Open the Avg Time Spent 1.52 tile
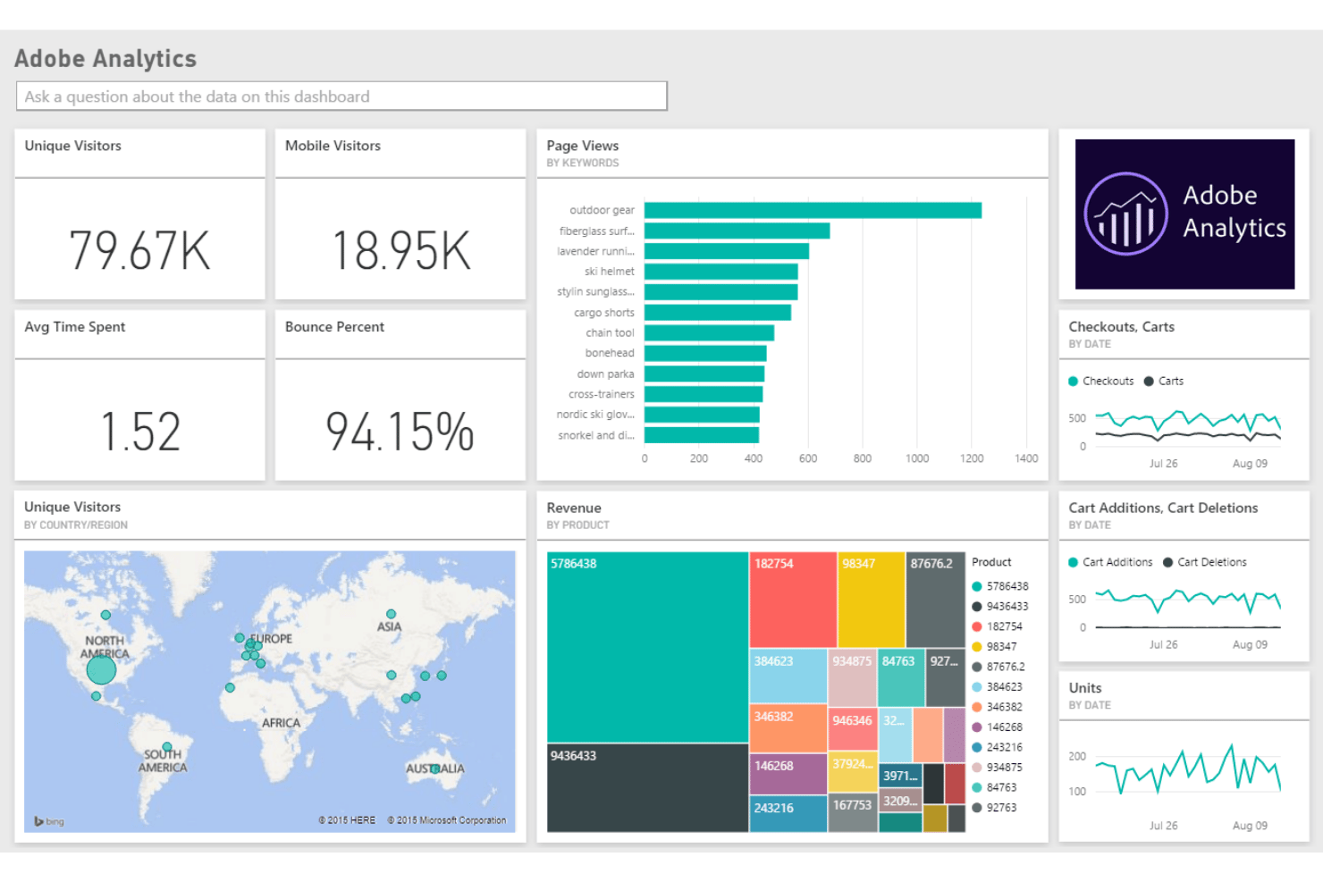This screenshot has width=1323, height=882. tap(139, 396)
